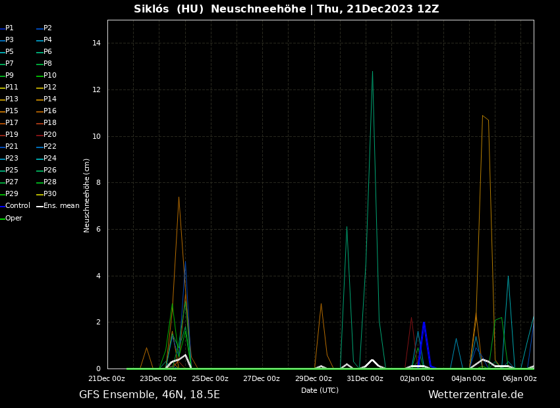Select the Control legend entry
The width and height of the screenshot is (560, 408).
tap(18, 206)
